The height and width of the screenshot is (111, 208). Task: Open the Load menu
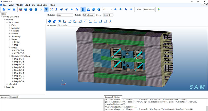tap(27, 5)
